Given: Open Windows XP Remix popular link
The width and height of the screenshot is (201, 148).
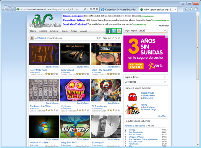Looking at the screenshot, I should (136, 137).
